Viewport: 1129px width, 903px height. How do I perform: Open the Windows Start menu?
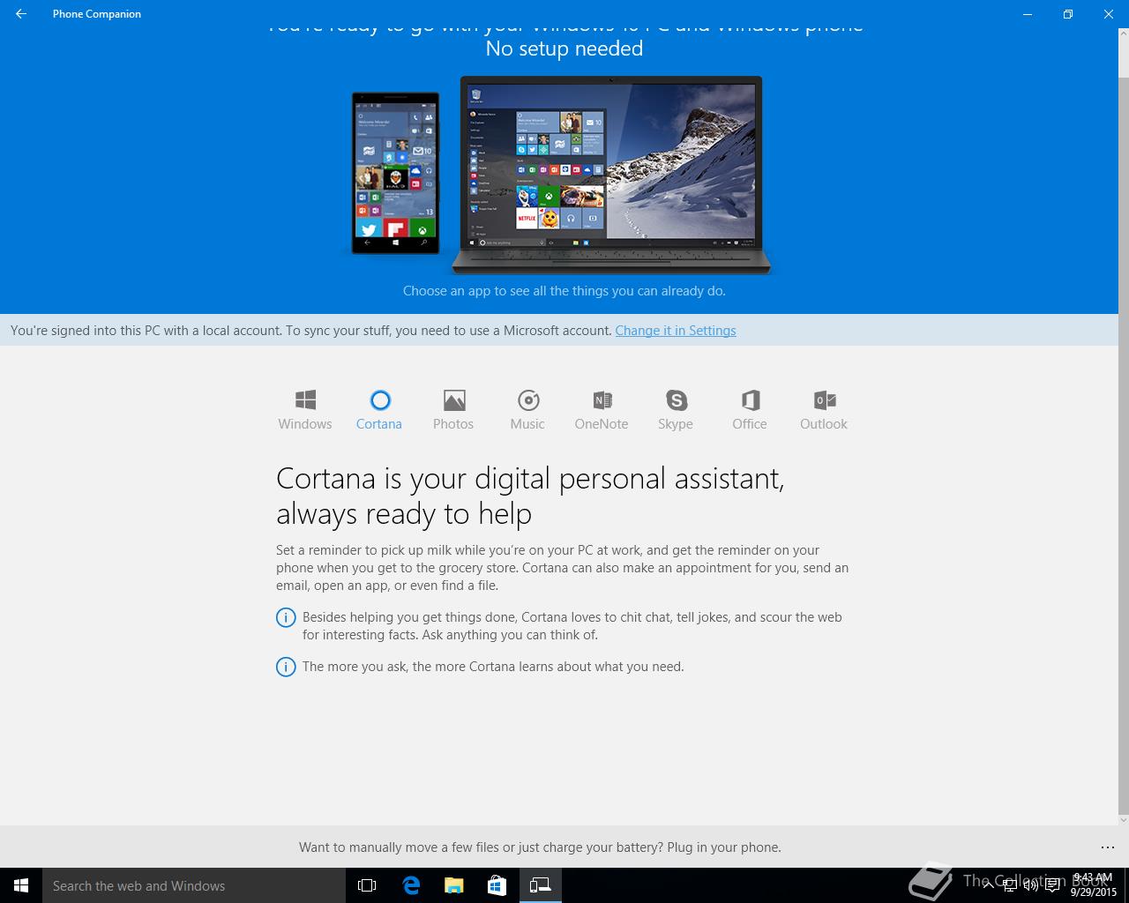coord(21,885)
